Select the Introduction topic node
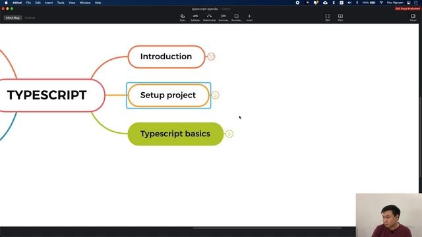Screen dimensions: 422x237 click(x=166, y=57)
